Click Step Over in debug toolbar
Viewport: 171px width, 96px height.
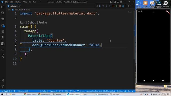click(103, 6)
